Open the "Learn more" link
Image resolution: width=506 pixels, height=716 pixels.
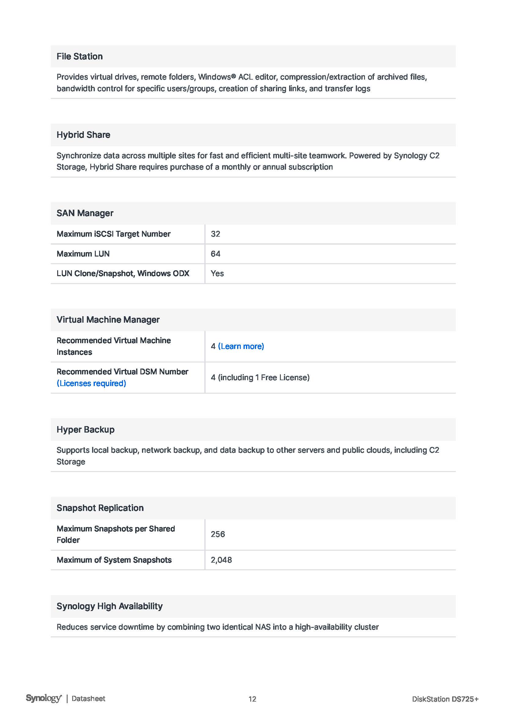pos(241,346)
